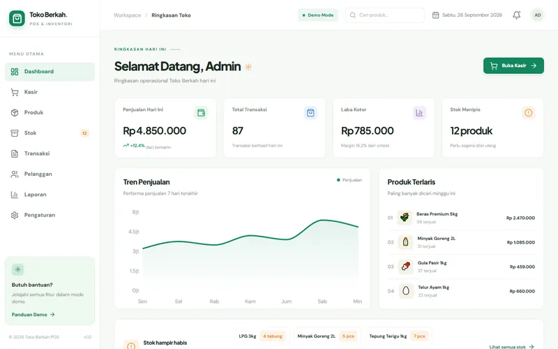Open the Dashboard menu item
The height and width of the screenshot is (349, 558).
pos(50,72)
